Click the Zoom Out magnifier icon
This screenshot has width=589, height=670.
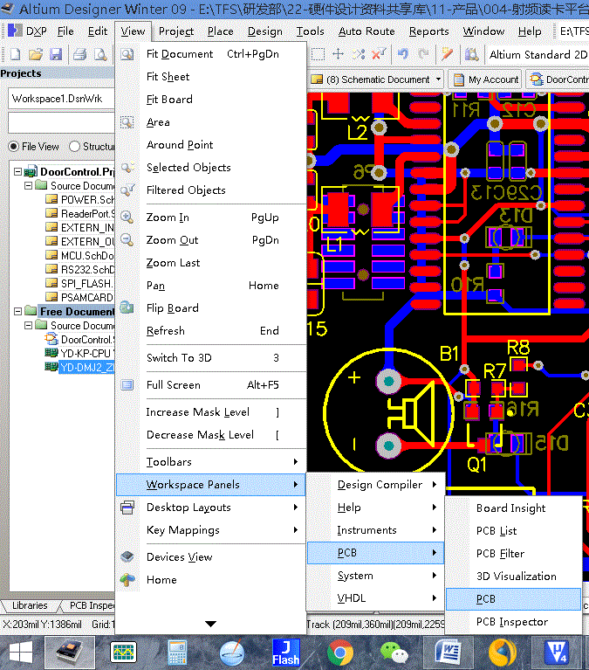(x=127, y=239)
